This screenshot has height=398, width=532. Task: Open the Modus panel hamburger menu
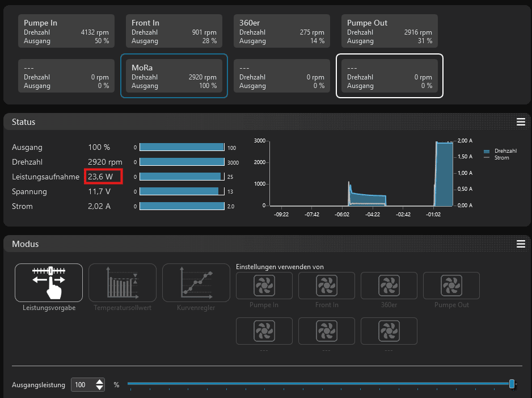point(521,244)
